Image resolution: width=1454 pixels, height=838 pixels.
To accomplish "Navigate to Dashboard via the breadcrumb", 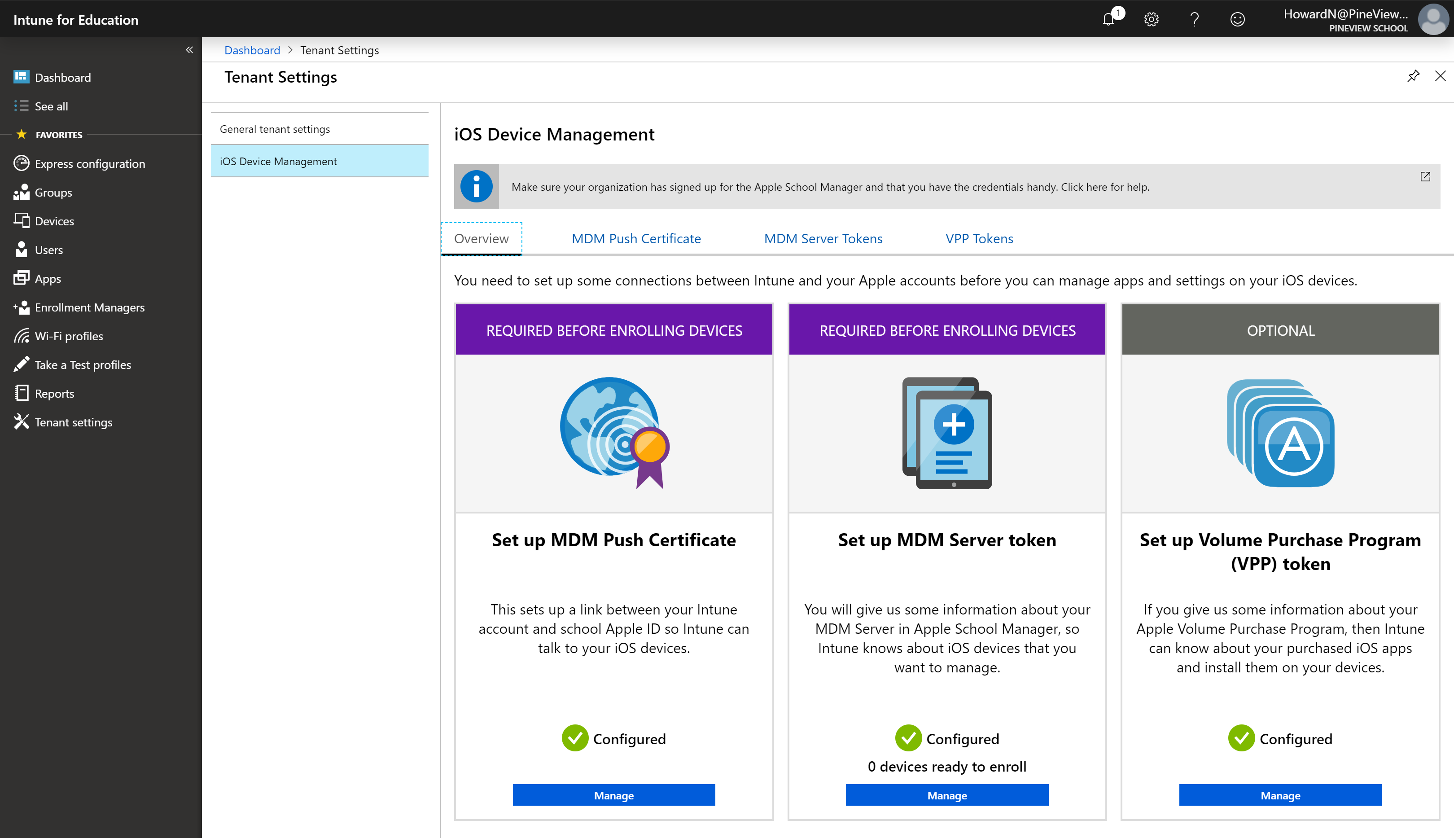I will click(x=252, y=50).
